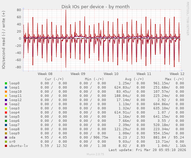Select the loop12 legend label
Screen dimensions: 191x158
(x=15, y=100)
